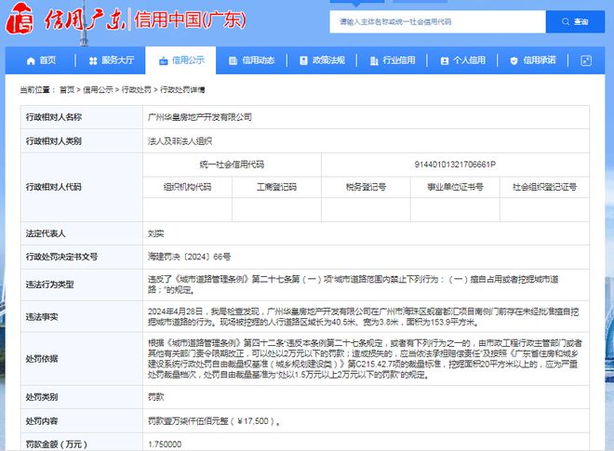Click the square icon at navigation bar end

point(586,60)
